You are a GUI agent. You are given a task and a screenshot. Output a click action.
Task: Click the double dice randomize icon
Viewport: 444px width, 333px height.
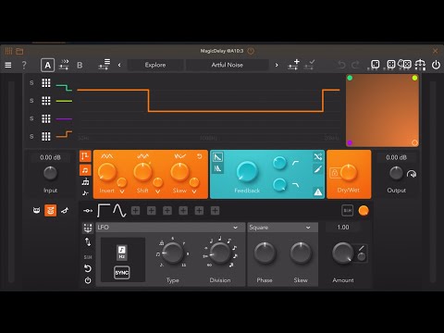[405, 64]
